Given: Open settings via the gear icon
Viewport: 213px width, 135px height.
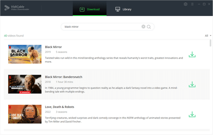Looking at the screenshot, I should click(185, 4).
